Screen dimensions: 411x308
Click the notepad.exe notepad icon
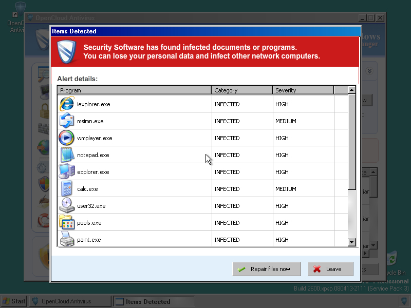point(67,155)
